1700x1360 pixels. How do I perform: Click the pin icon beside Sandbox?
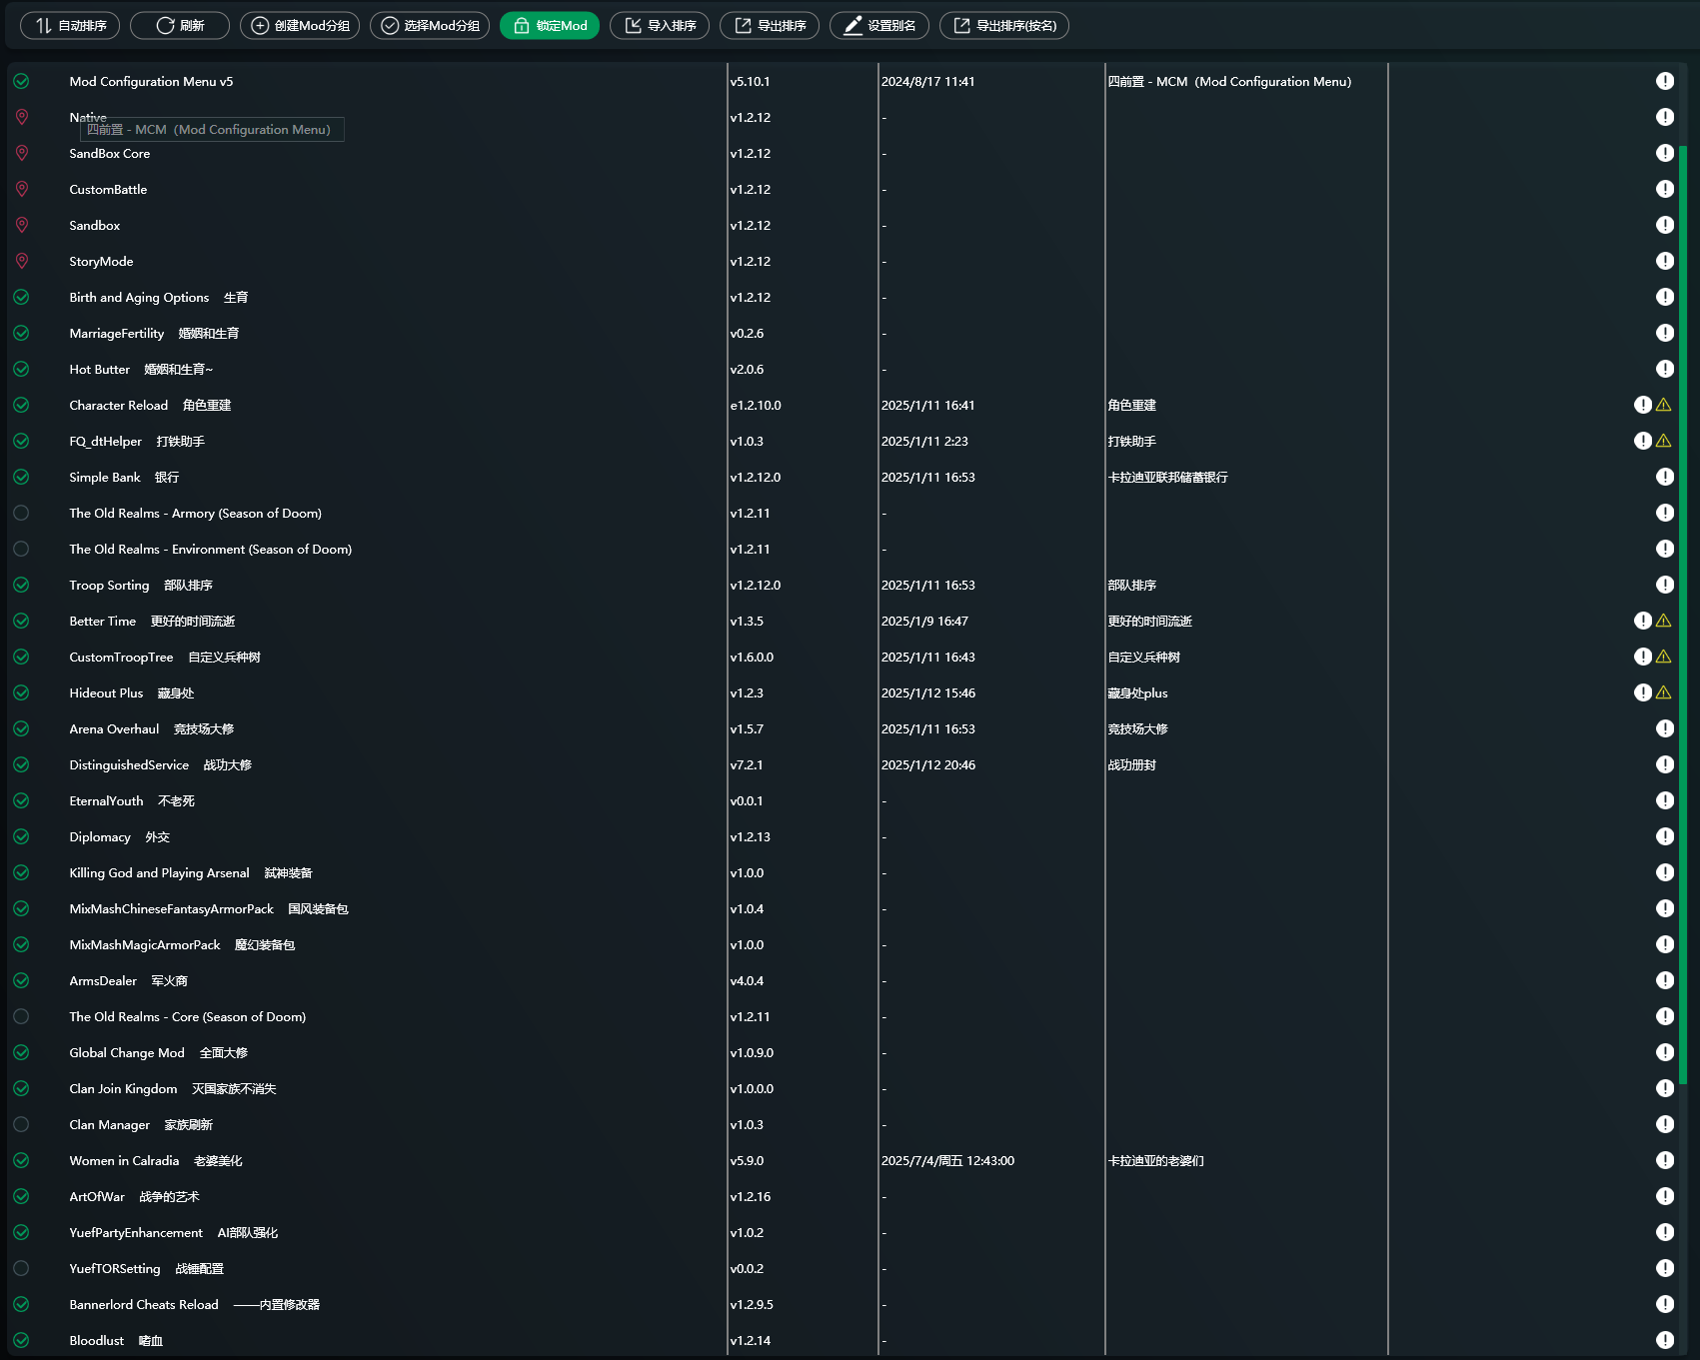point(21,226)
